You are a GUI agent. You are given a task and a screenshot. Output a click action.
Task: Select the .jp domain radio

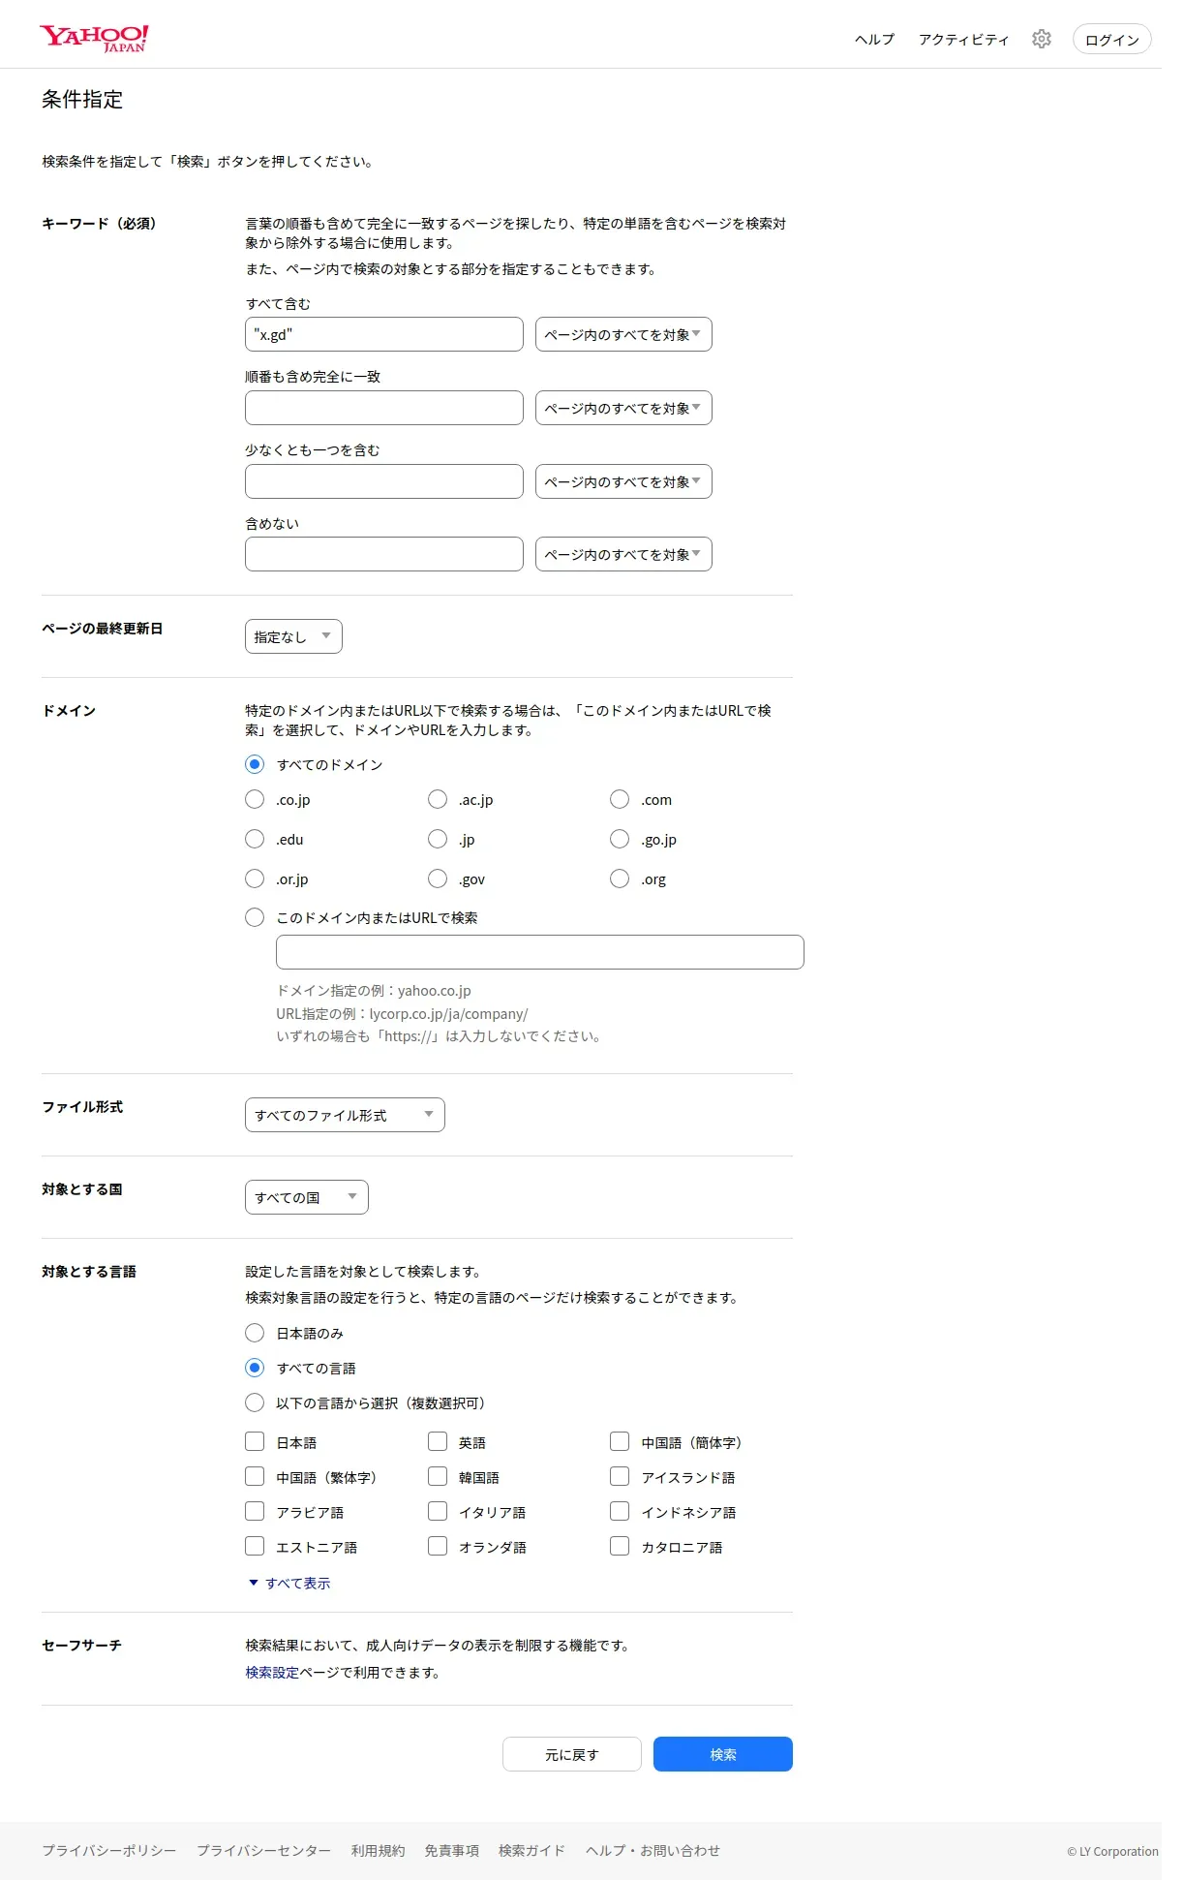pos(438,839)
